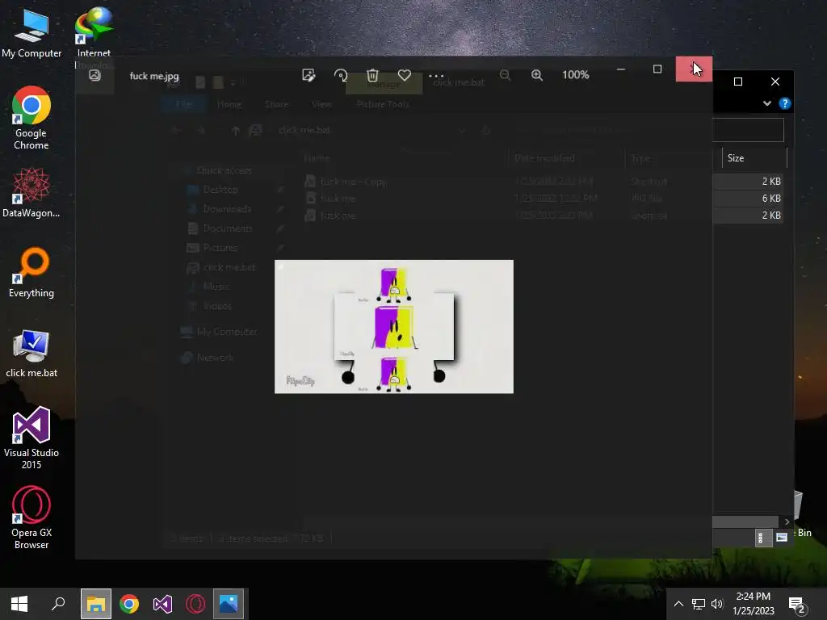Click the File Explorer horizontal scrollbar track
The width and height of the screenshot is (827, 620).
745,522
